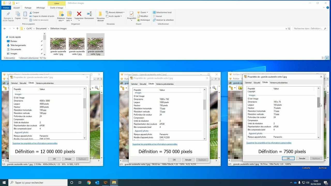Click Annuler in verte 2 properties dialog
The width and height of the screenshot is (331, 186).
tap(188, 160)
